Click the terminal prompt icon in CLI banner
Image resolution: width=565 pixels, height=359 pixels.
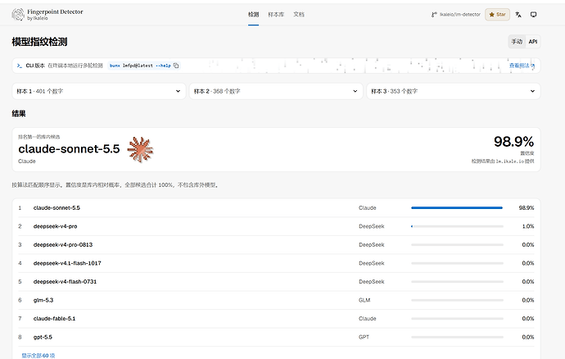click(x=20, y=66)
